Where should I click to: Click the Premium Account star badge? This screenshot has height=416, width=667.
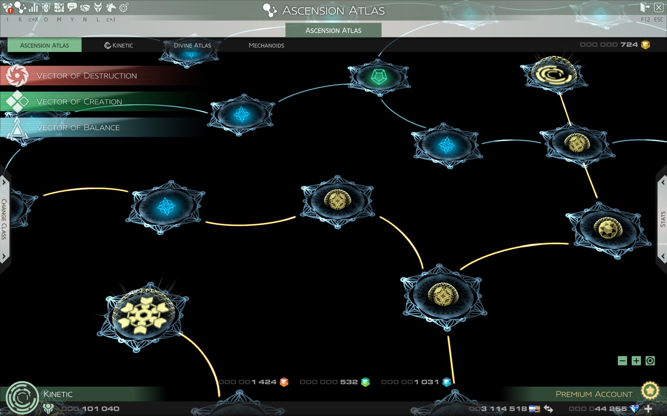[x=650, y=391]
